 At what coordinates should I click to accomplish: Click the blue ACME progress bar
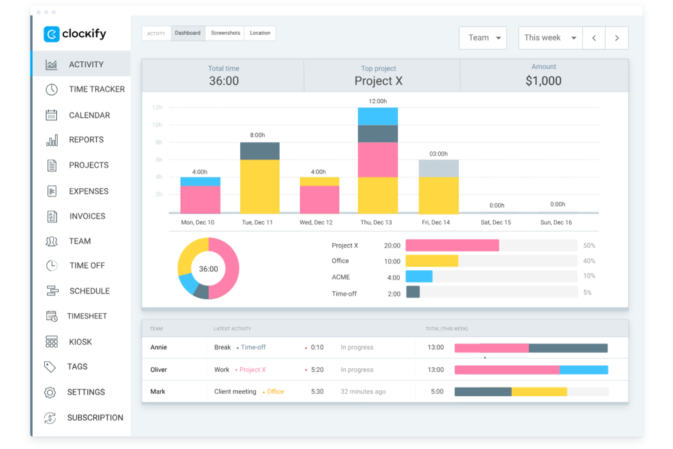(419, 277)
